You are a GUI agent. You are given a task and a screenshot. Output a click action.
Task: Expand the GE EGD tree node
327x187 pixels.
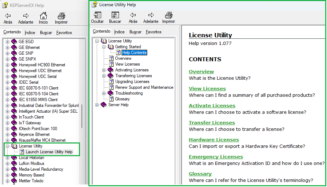[8, 42]
